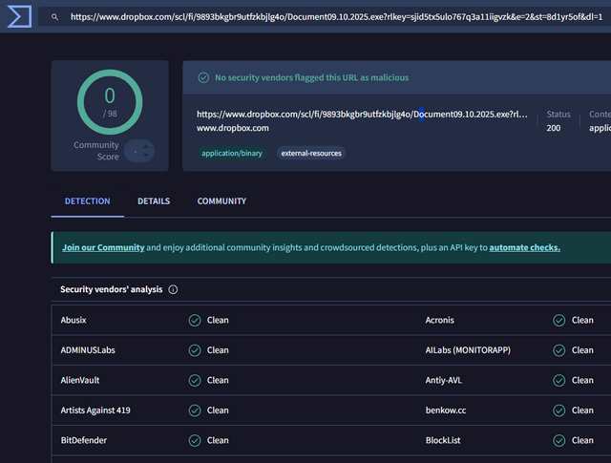Click the AILabs (MONITORAPP) vendor name
The height and width of the screenshot is (463, 611).
[468, 350]
